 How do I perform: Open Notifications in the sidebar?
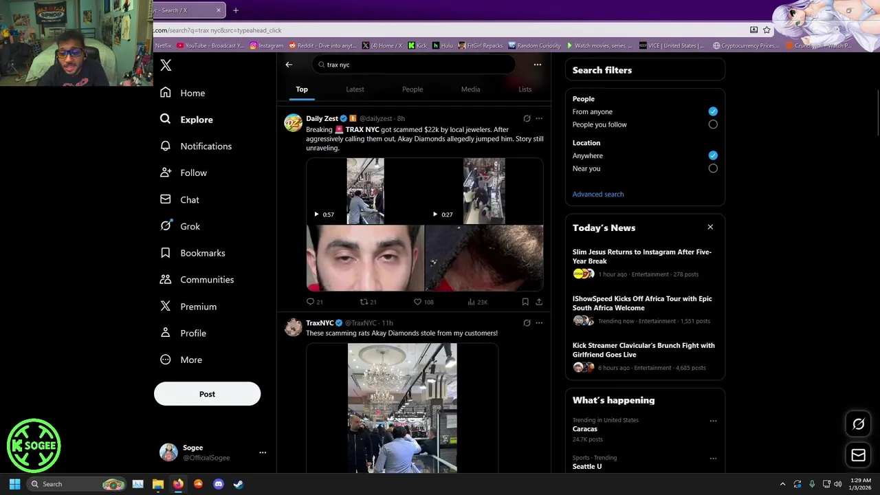(196, 146)
